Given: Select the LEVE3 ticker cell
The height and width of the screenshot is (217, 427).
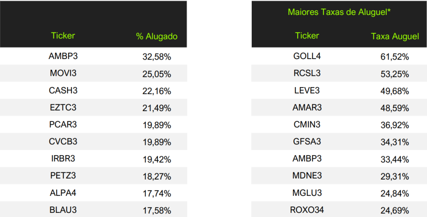Looking at the screenshot, I should pyautogui.click(x=307, y=90).
